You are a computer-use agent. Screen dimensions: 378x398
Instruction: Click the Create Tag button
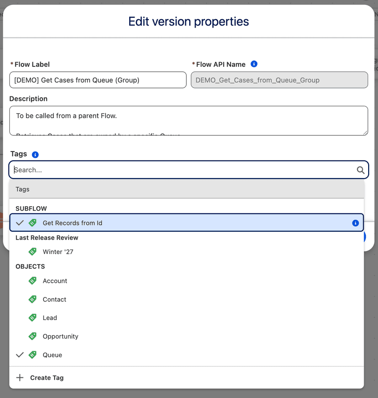187,377
